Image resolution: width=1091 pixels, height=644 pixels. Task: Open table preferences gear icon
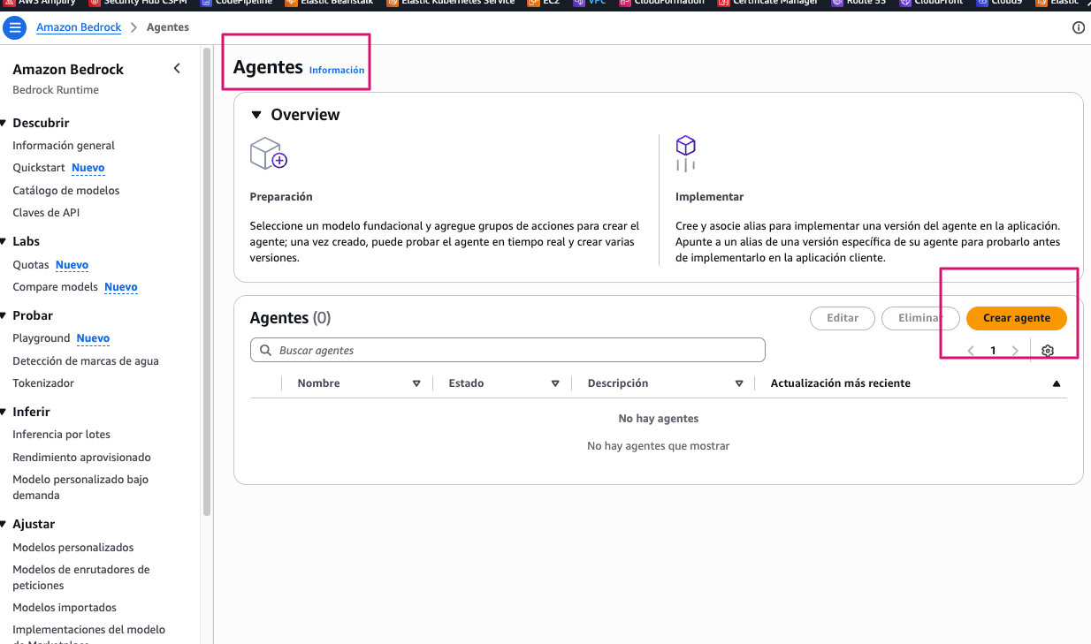click(x=1048, y=351)
